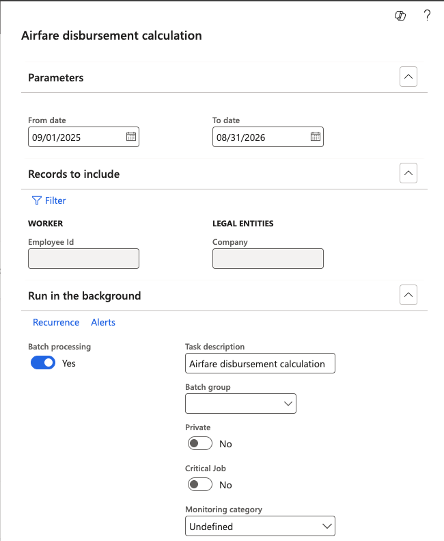
Task: Click the Company field
Action: coord(268,259)
